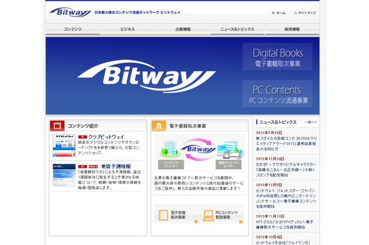Click the orange laptop icon for PCコンテンツ

tap(209, 216)
